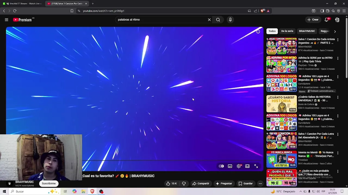Open browser main menu hamburger
The image size is (348, 195).
[x=344, y=11]
